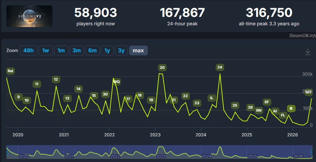Click the max zoom button

138,51
